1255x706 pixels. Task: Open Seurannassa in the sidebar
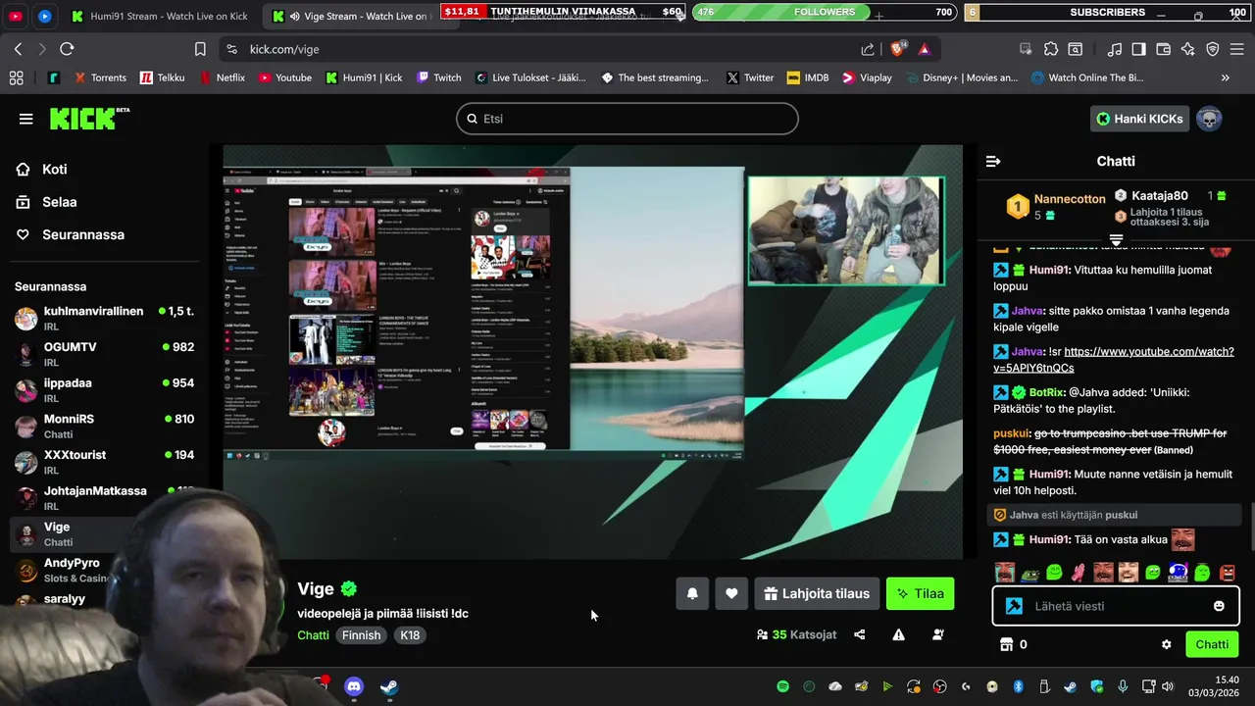(70, 234)
